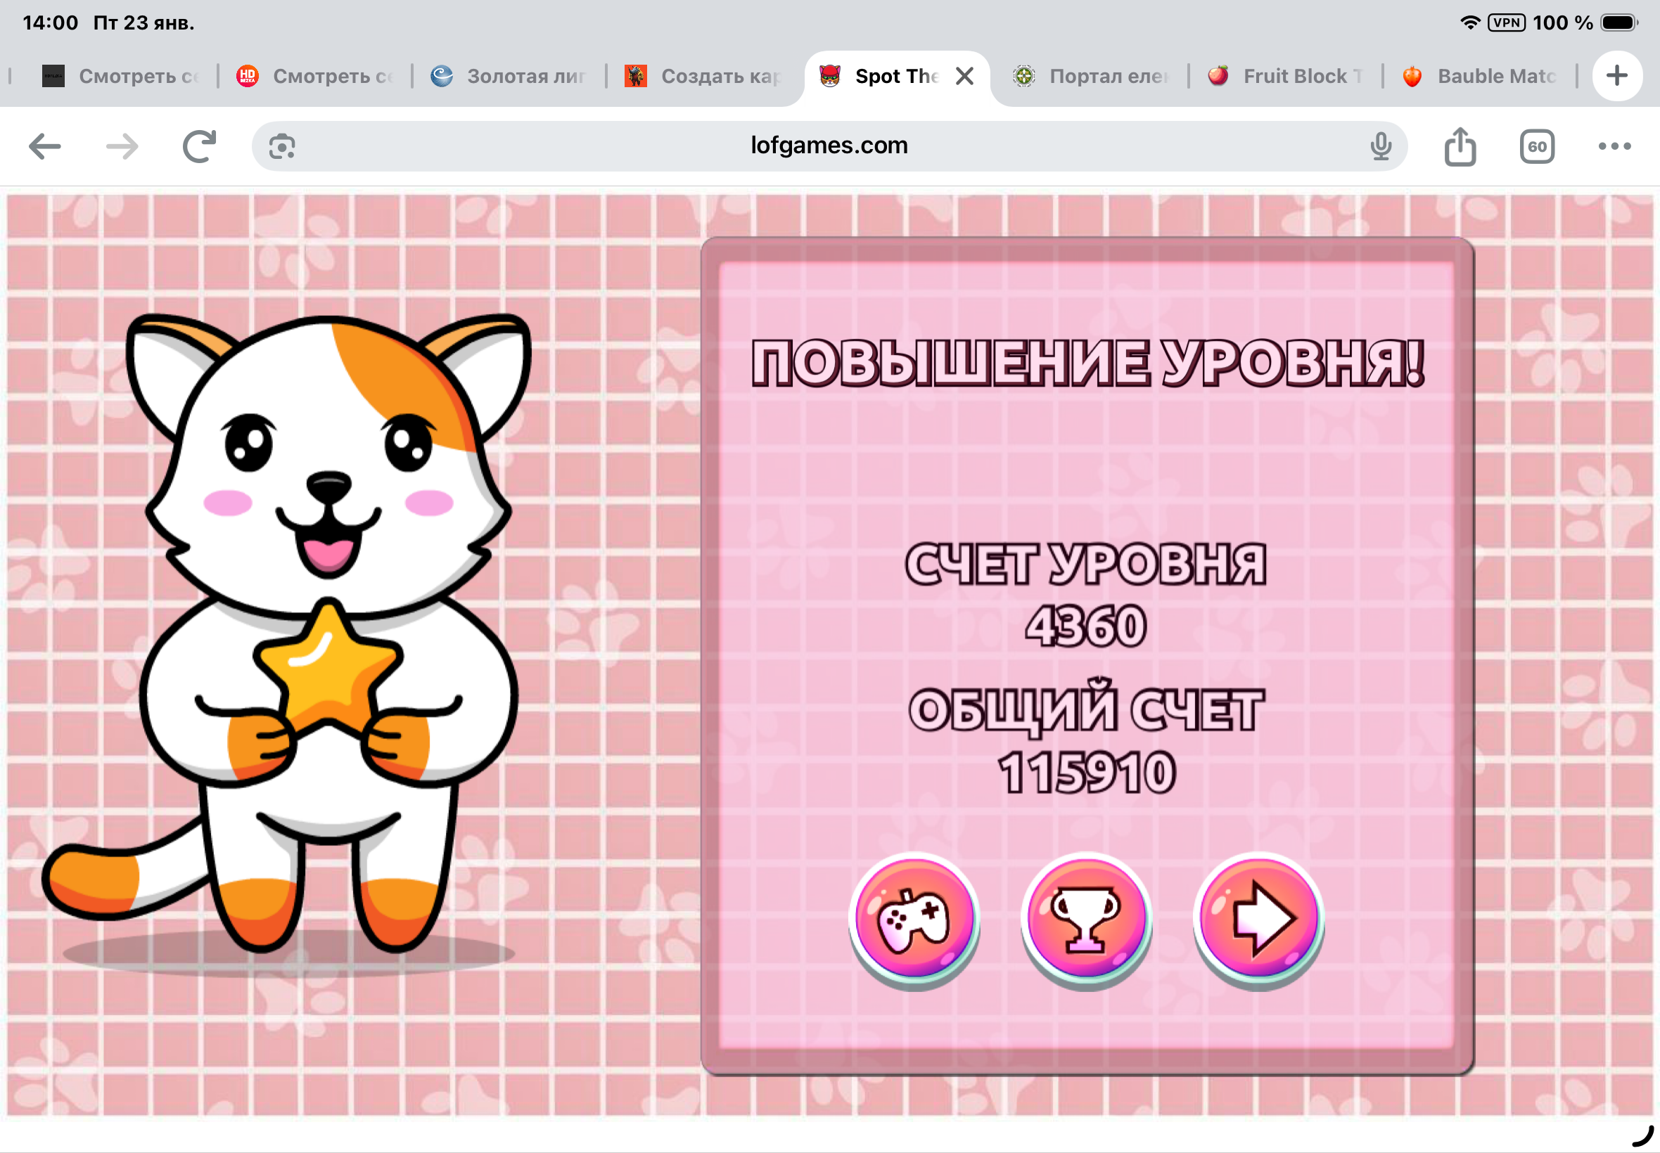
Task: Click the browser forward arrow
Action: [122, 147]
